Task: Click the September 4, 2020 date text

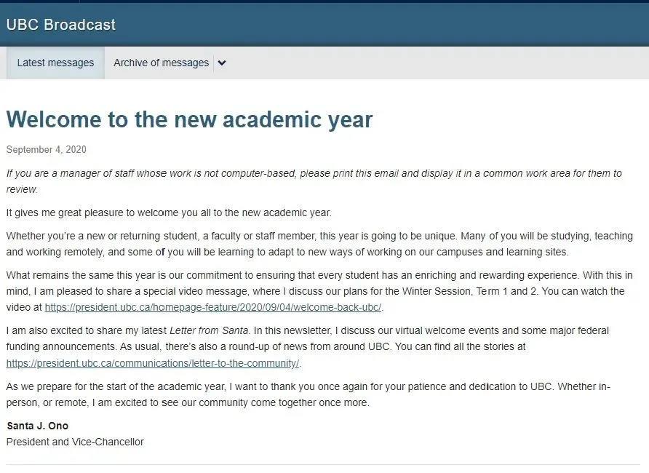Action: (x=47, y=149)
